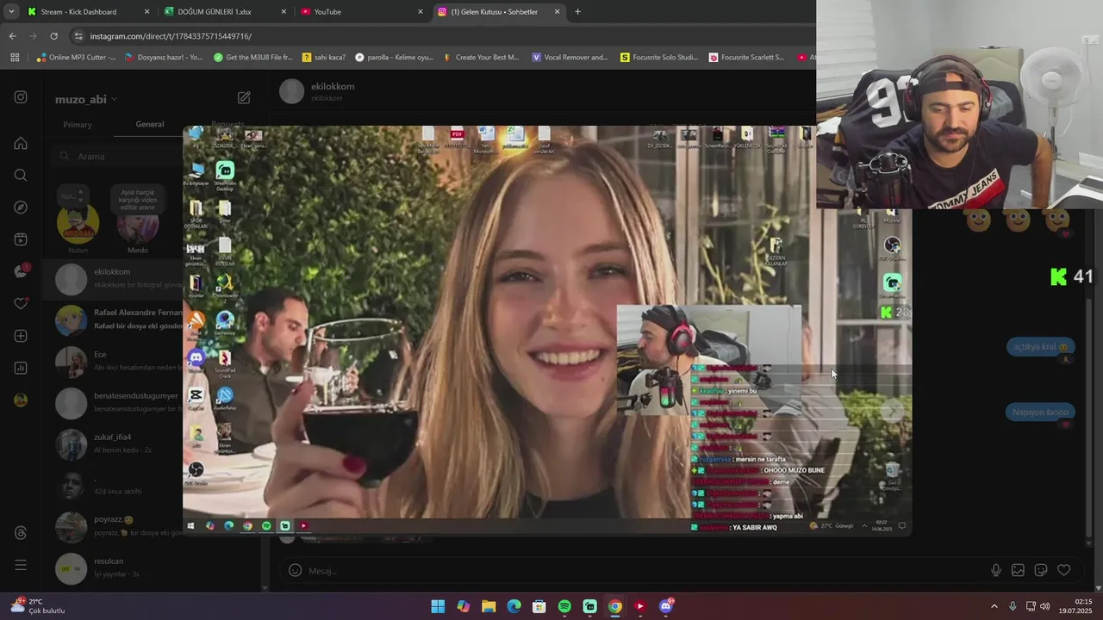This screenshot has width=1103, height=620.
Task: Open Microsoft Edge from the taskbar
Action: pos(514,606)
